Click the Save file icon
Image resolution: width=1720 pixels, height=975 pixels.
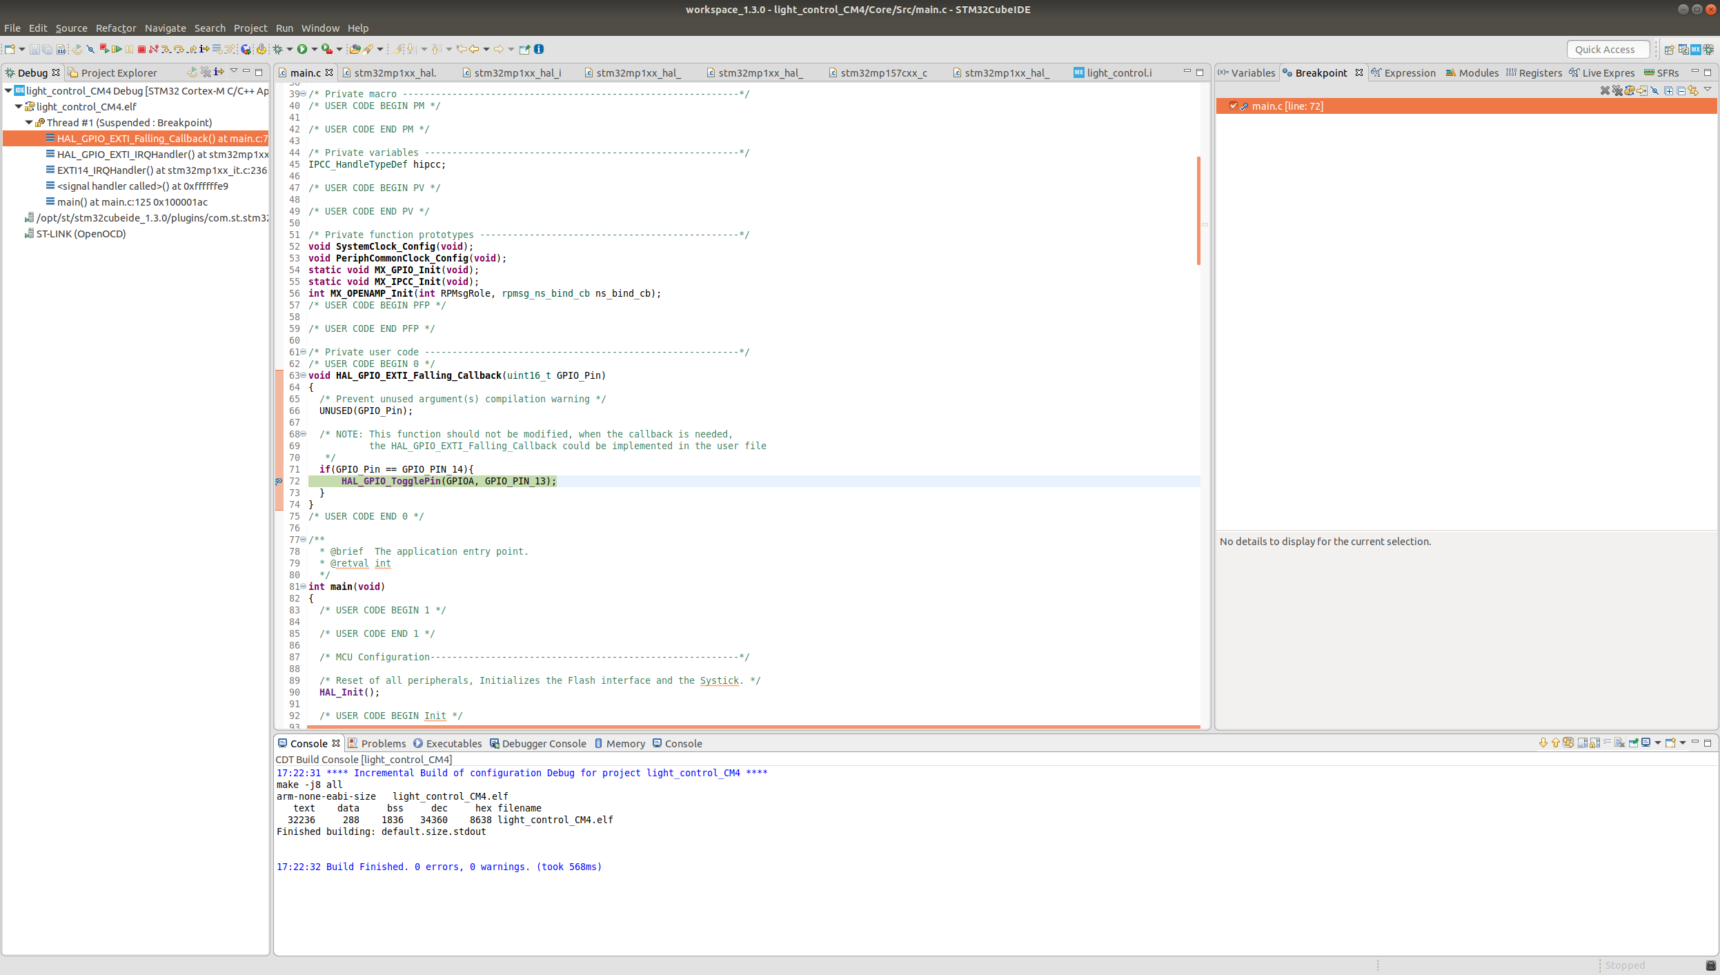coord(34,49)
